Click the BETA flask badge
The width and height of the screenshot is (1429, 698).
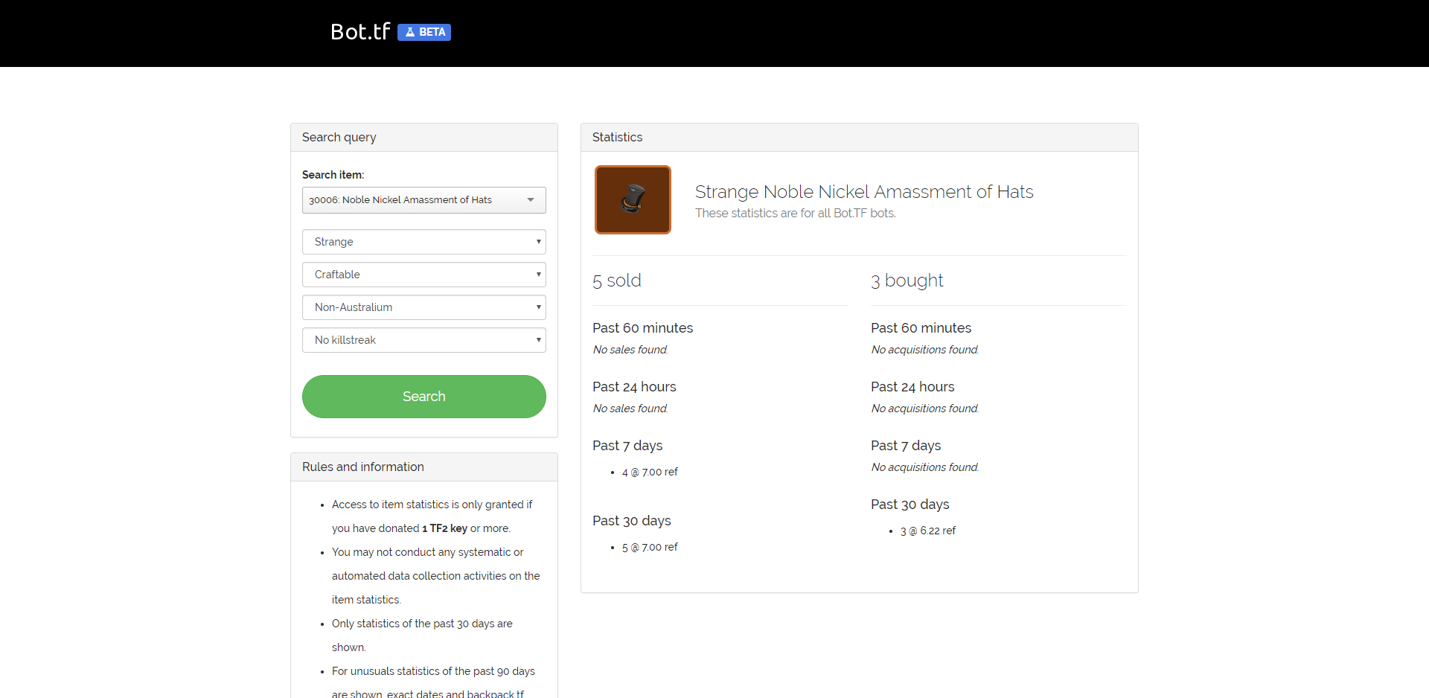pyautogui.click(x=424, y=32)
